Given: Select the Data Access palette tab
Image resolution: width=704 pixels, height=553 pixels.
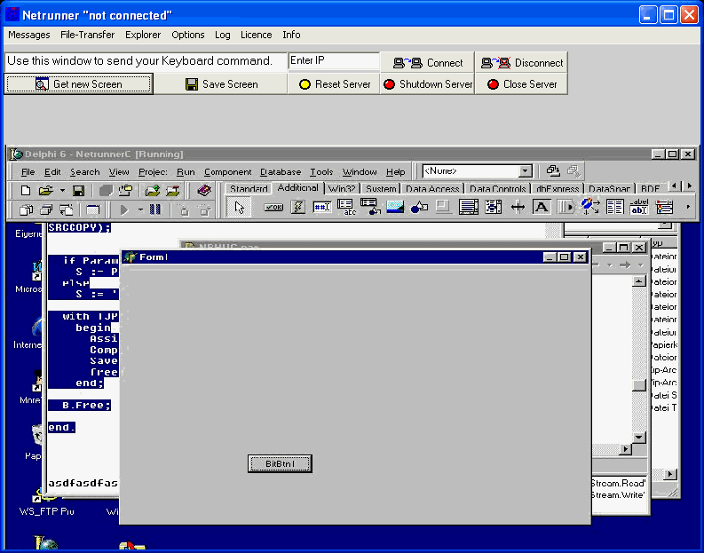Looking at the screenshot, I should [432, 188].
